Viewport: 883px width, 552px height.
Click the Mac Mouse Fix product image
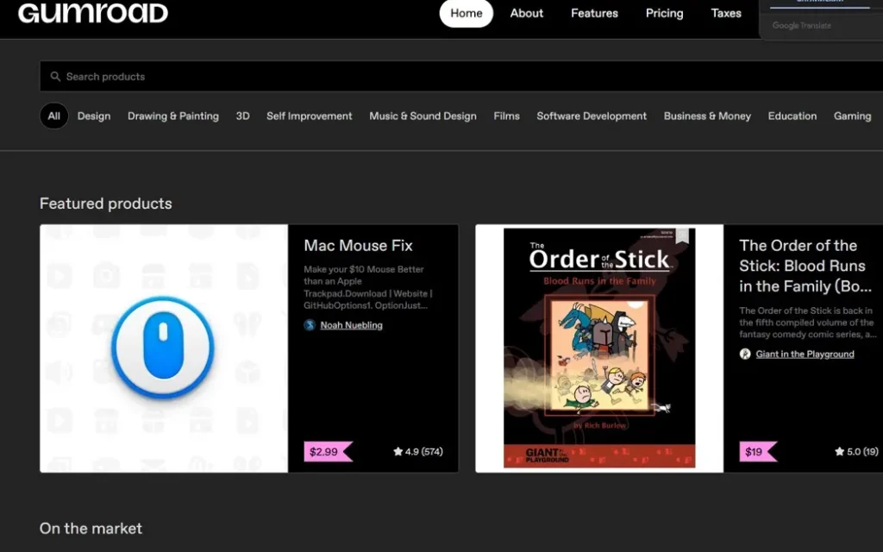point(164,348)
